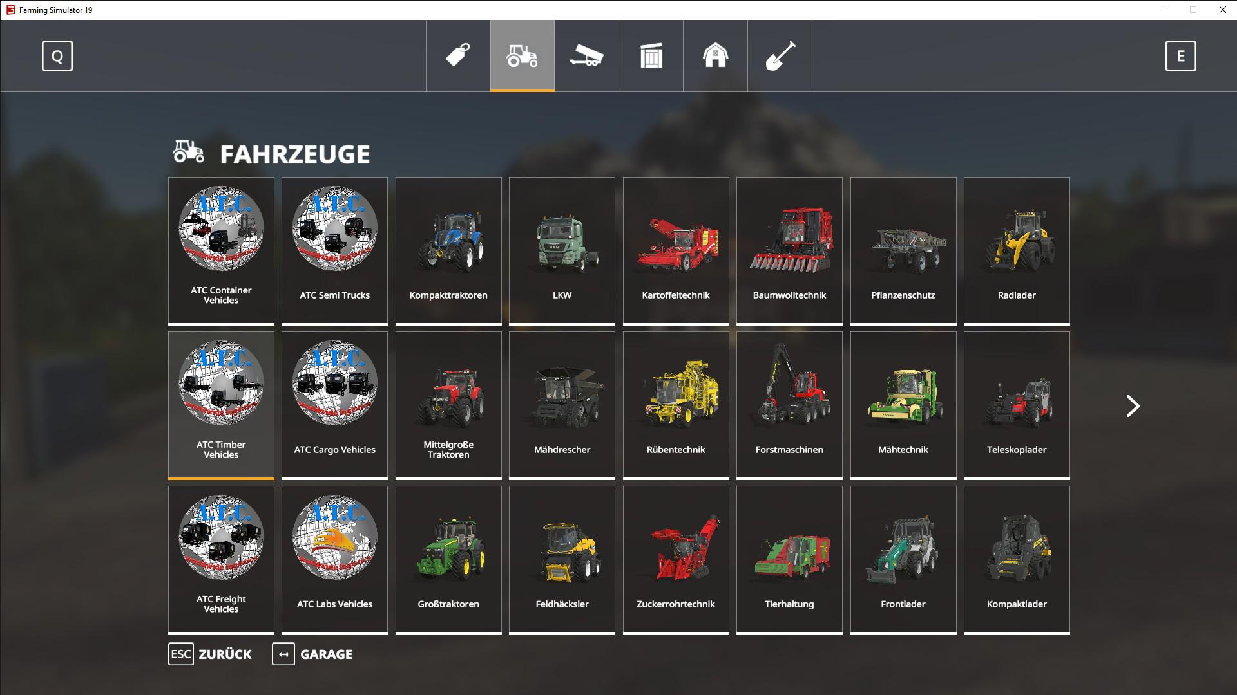Open ATC Labs Vehicles category
The height and width of the screenshot is (695, 1237).
coord(334,560)
